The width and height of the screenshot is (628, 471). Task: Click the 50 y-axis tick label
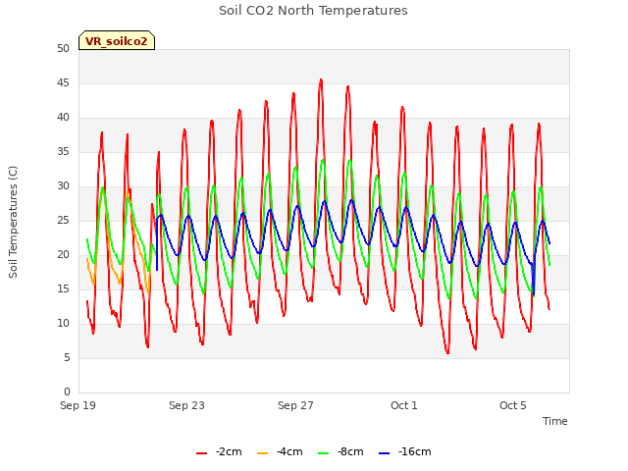click(63, 48)
